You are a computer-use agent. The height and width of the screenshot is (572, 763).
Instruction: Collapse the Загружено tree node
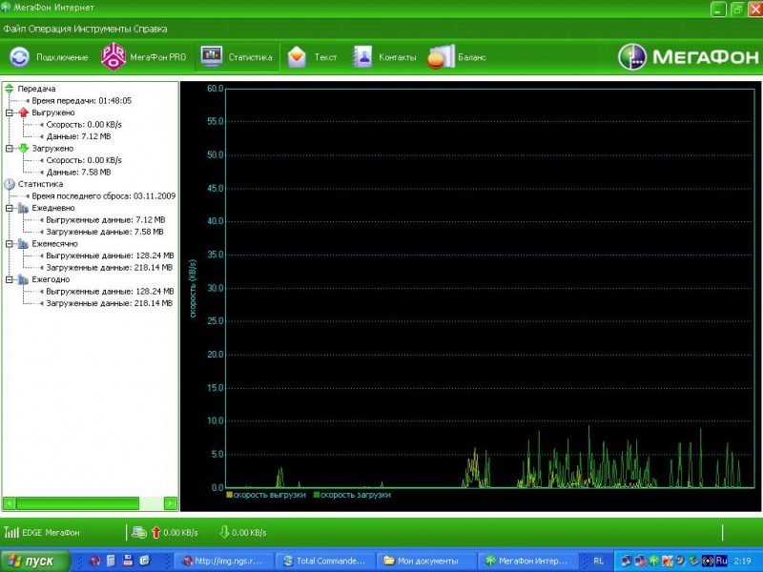pos(10,149)
